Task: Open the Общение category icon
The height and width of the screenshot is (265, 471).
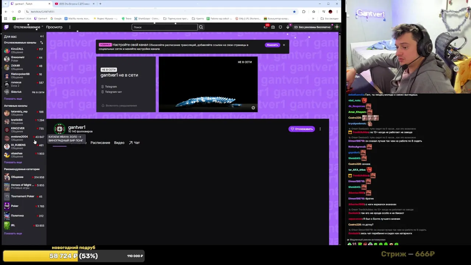Action: [7, 177]
